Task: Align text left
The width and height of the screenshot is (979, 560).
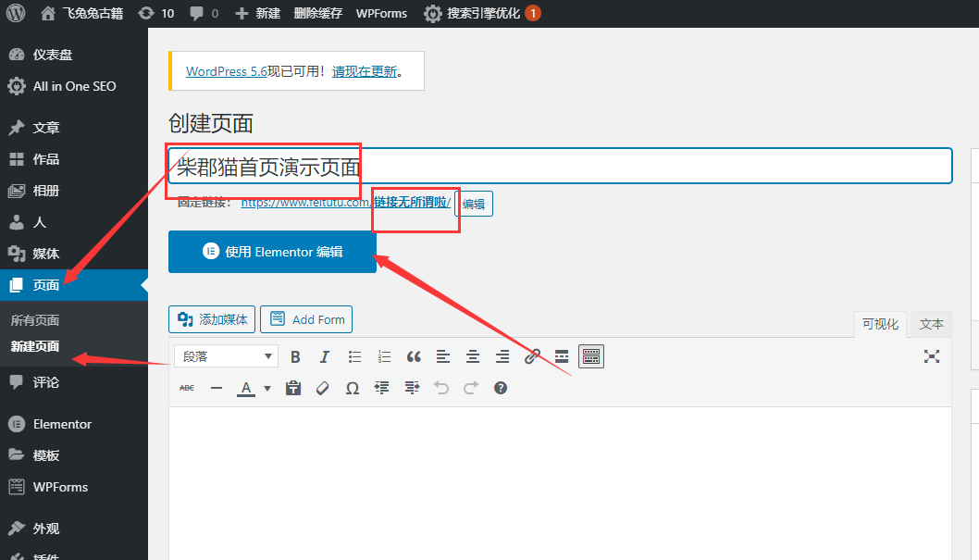Action: point(443,356)
